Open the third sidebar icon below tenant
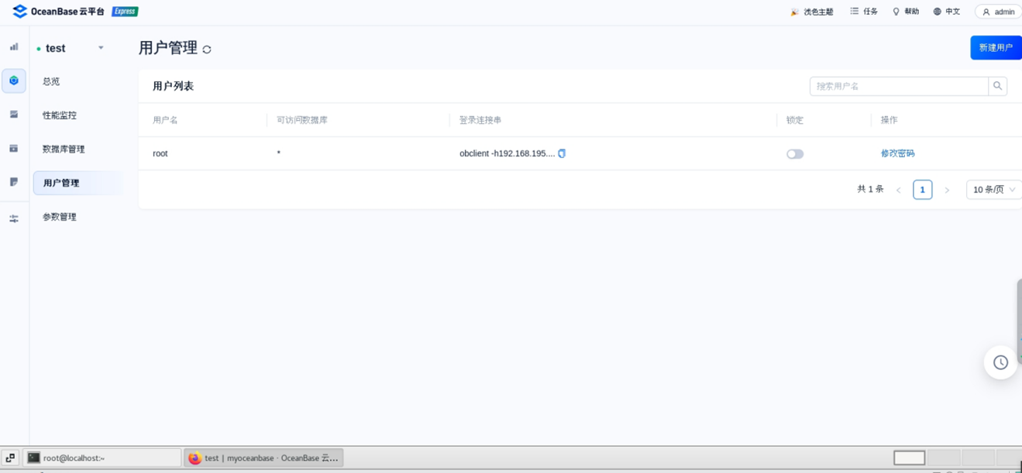The width and height of the screenshot is (1022, 473). point(14,115)
